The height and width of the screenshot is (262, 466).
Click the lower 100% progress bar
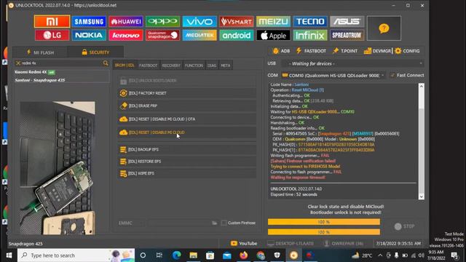coord(323,232)
